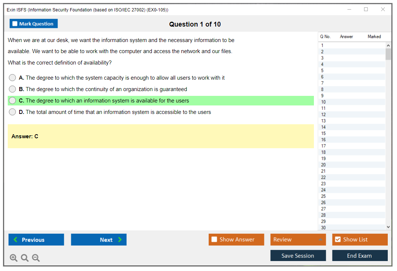Click the End Exam button
The height and width of the screenshot is (271, 397).
(x=360, y=256)
